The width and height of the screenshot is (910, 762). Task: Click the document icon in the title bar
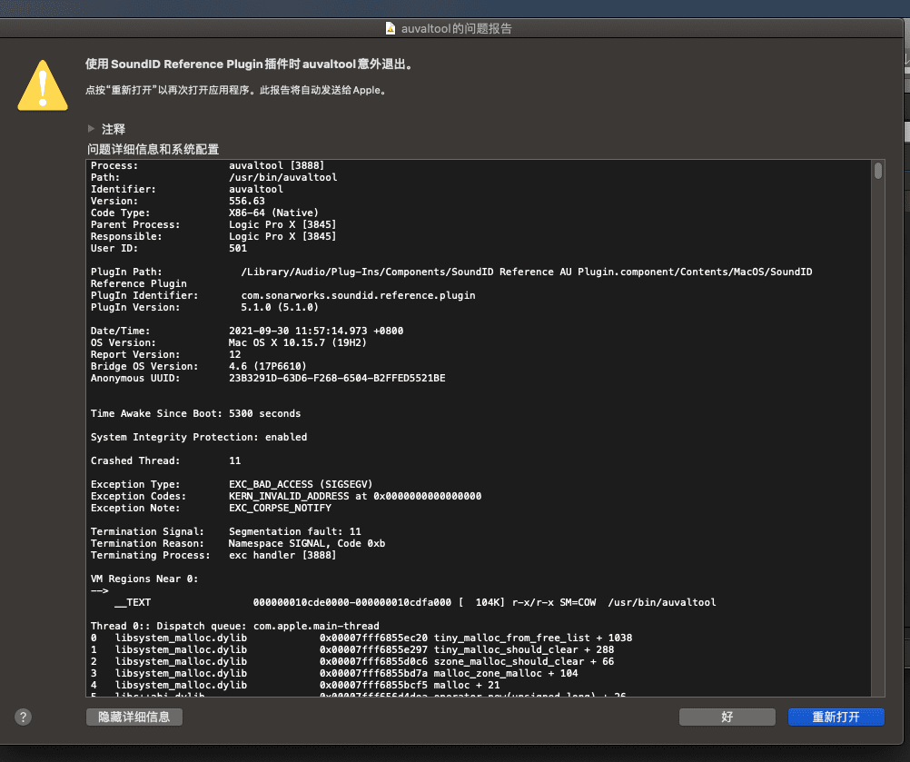coord(391,28)
